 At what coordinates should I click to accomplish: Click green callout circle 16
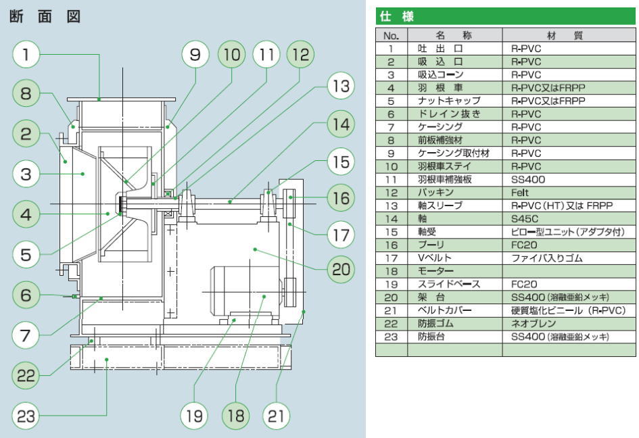341,198
